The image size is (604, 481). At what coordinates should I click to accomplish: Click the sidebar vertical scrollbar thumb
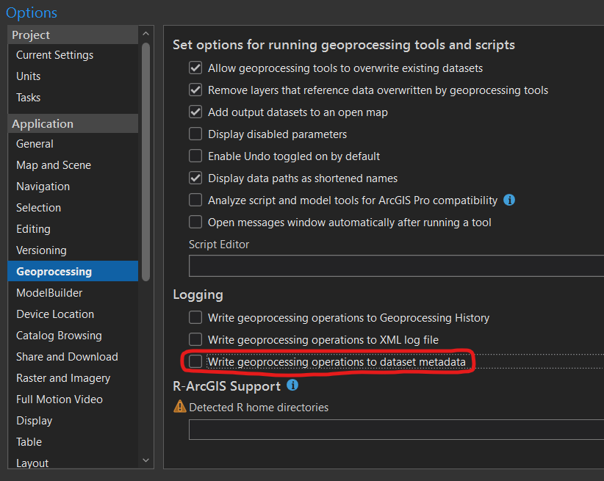[145, 162]
